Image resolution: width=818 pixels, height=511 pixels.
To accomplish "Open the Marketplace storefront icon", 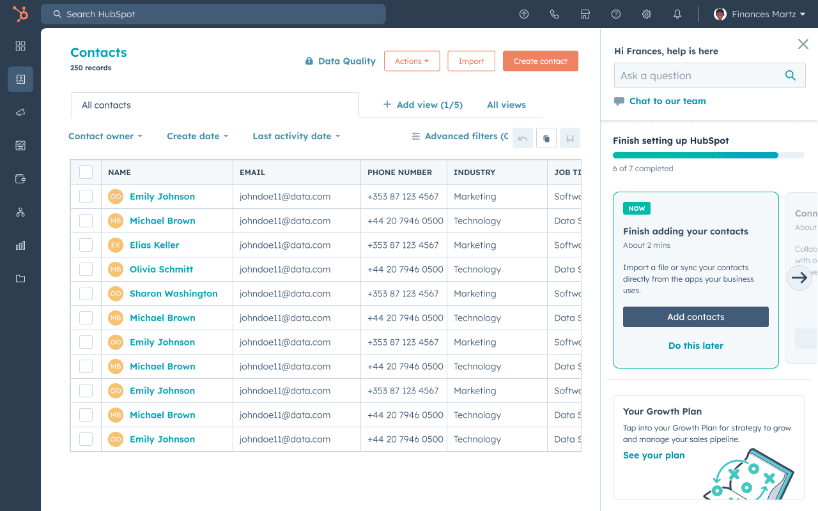I will [585, 14].
